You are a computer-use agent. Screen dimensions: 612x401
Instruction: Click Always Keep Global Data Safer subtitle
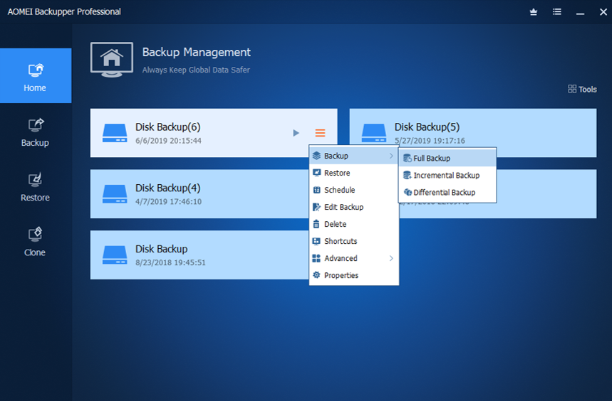(x=196, y=70)
